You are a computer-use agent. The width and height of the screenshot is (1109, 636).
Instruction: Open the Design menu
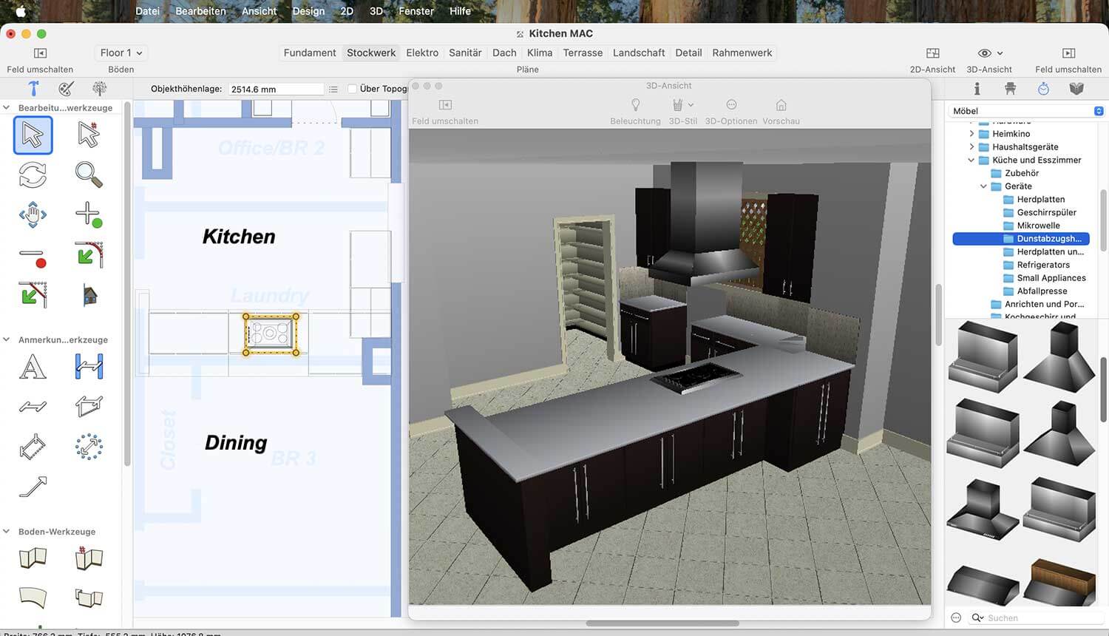point(308,11)
